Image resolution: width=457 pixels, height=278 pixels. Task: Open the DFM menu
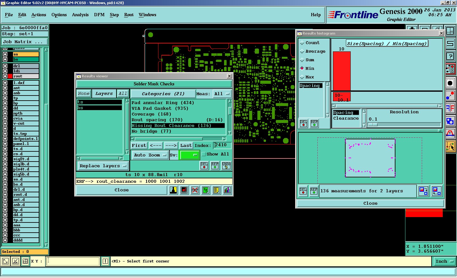point(99,15)
